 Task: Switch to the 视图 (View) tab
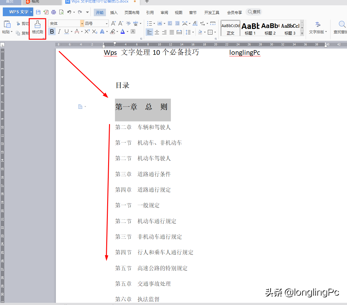click(x=178, y=13)
